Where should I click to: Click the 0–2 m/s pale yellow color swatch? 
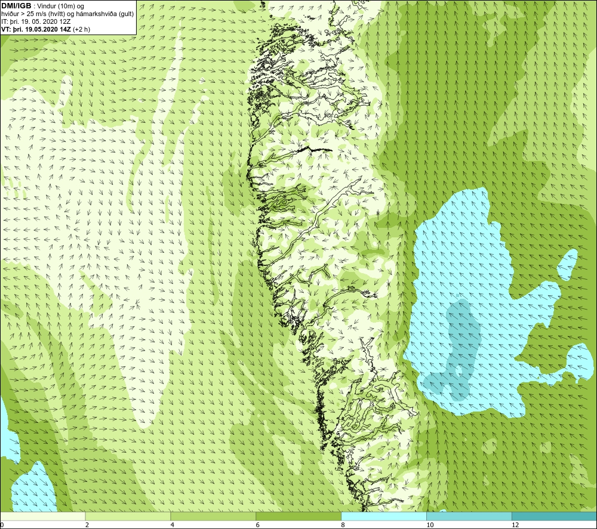click(x=42, y=516)
